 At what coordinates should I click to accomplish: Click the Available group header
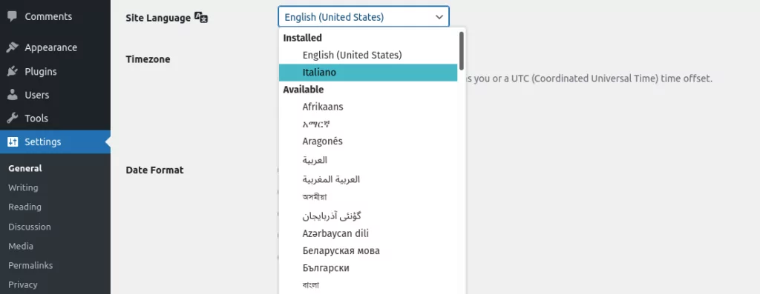tap(304, 90)
